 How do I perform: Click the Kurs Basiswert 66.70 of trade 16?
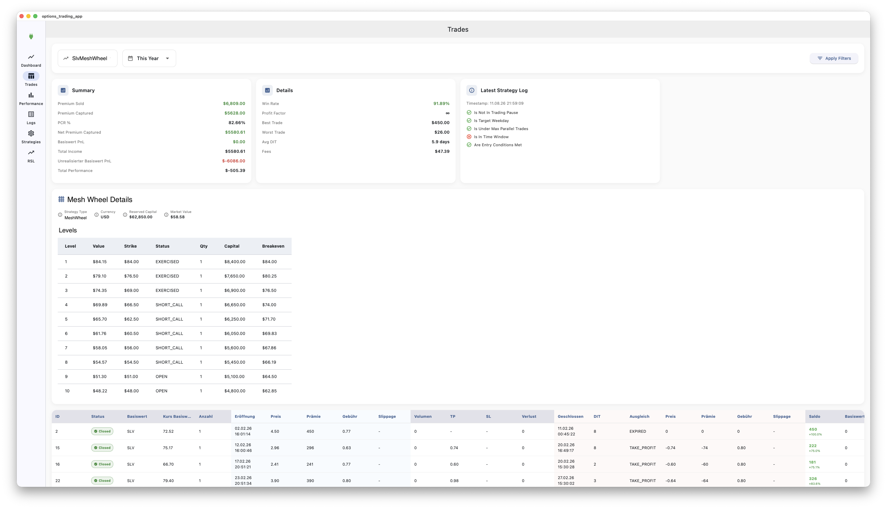click(x=168, y=464)
